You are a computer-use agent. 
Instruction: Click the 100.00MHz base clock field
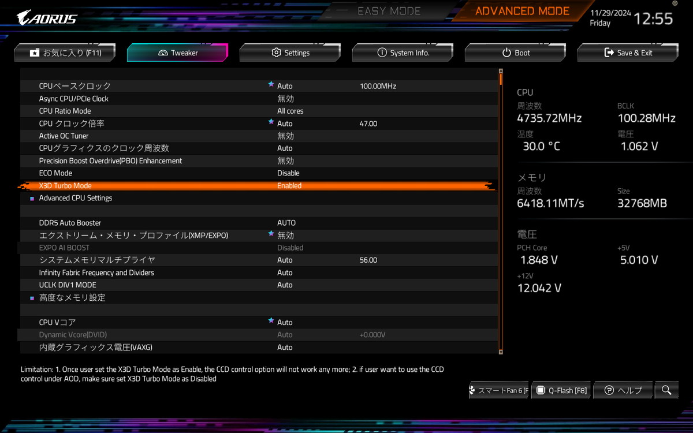pyautogui.click(x=378, y=86)
